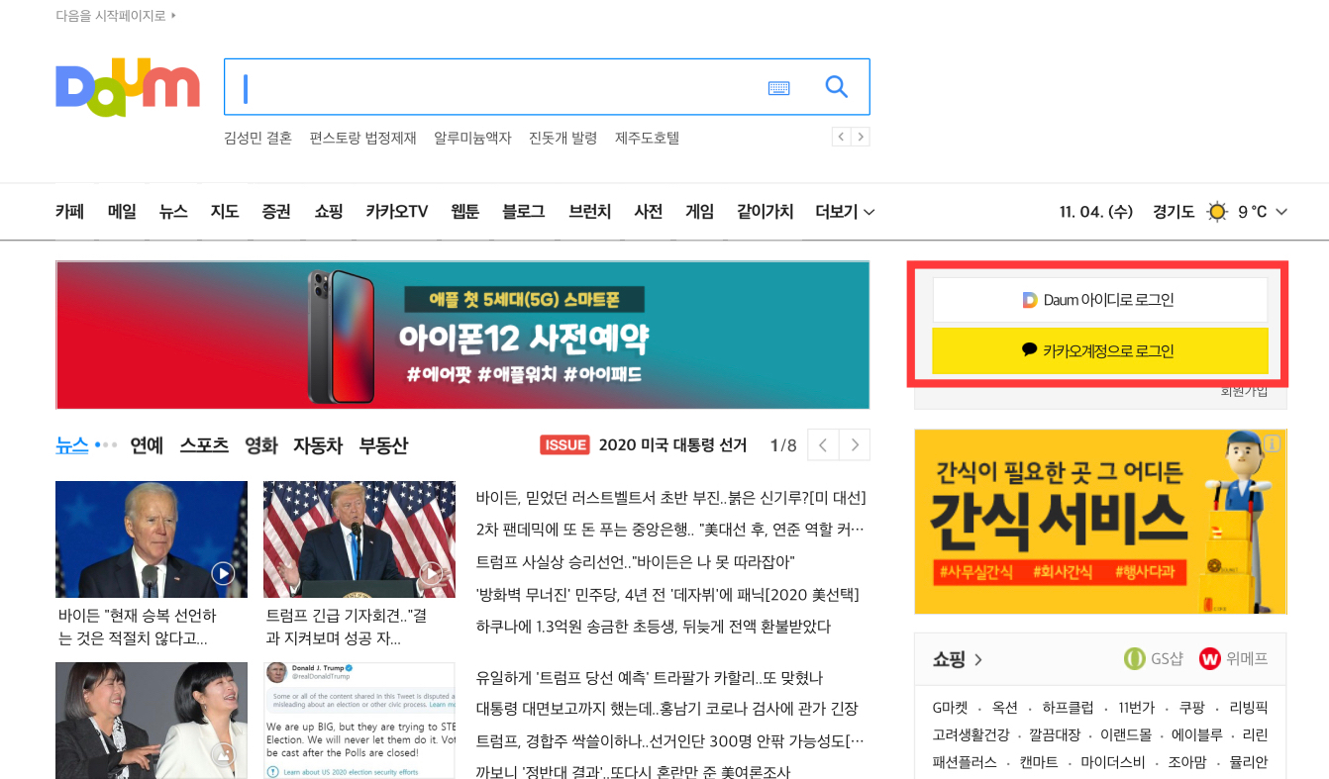Go to previous issue page arrow
The image size is (1329, 779).
[823, 445]
